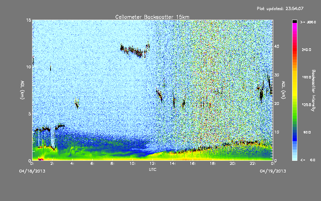Click the "14:" hour tick label
The width and height of the screenshot is (321, 201).
pyautogui.click(x=173, y=164)
